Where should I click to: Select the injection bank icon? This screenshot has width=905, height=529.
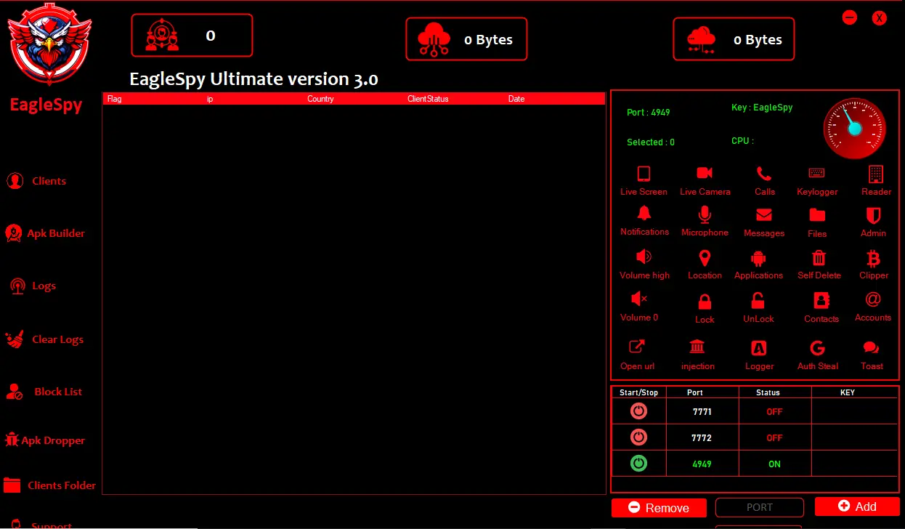(x=697, y=346)
